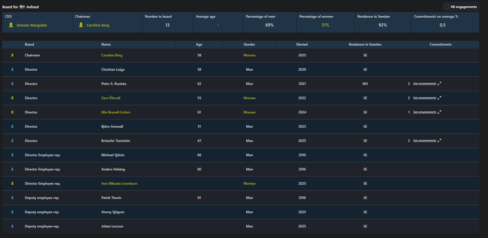The height and width of the screenshot is (238, 488).
Task: Enable the All engagements checkbox
Action: [x=447, y=7]
